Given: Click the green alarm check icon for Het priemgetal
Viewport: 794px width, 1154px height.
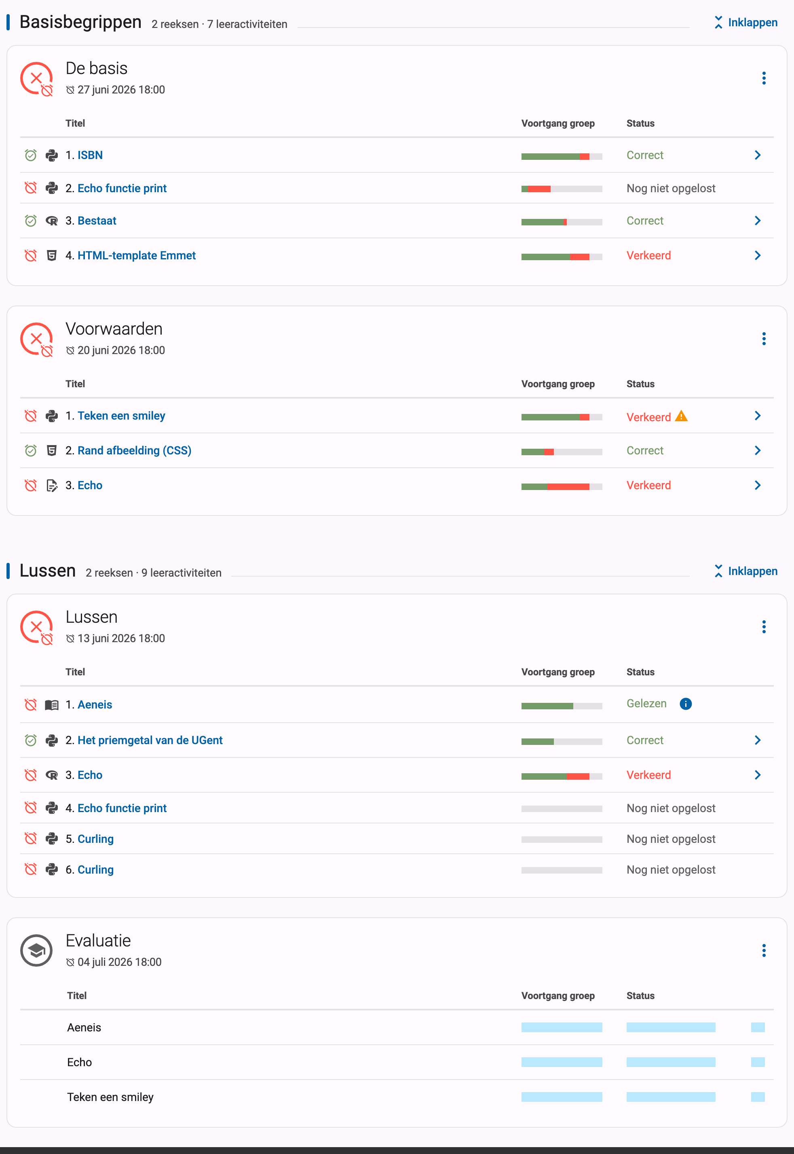Looking at the screenshot, I should 31,740.
